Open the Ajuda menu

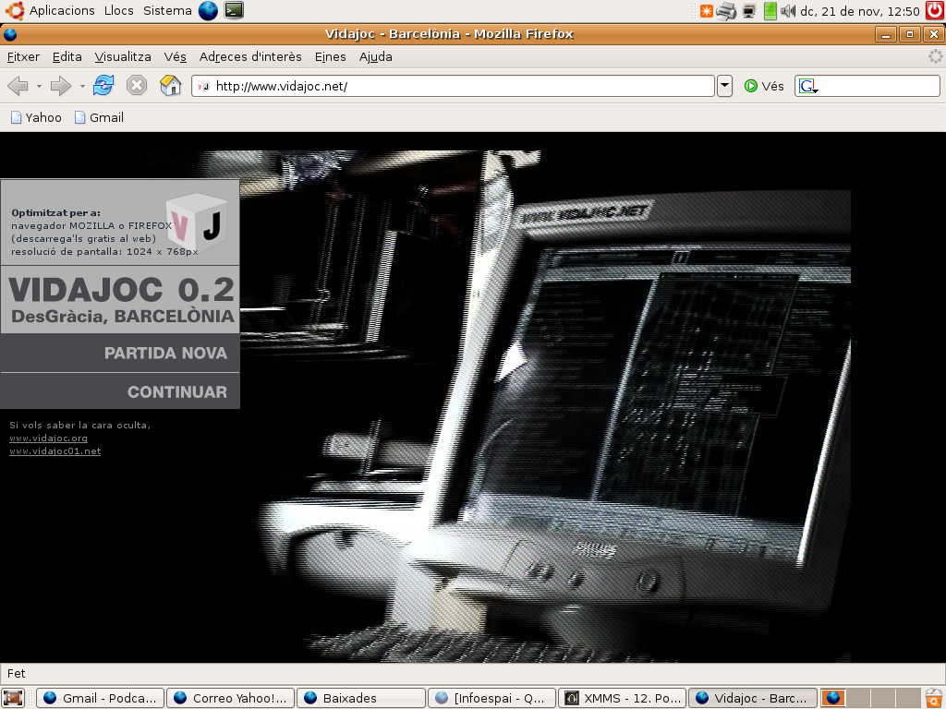coord(376,56)
